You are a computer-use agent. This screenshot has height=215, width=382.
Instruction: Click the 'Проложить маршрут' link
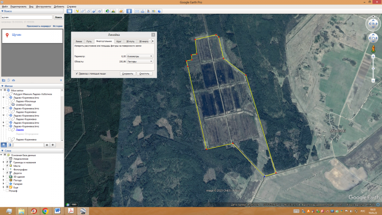click(38, 26)
